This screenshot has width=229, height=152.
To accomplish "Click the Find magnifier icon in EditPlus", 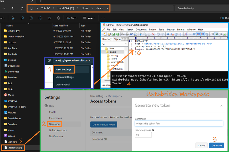I will tap(168, 34).
